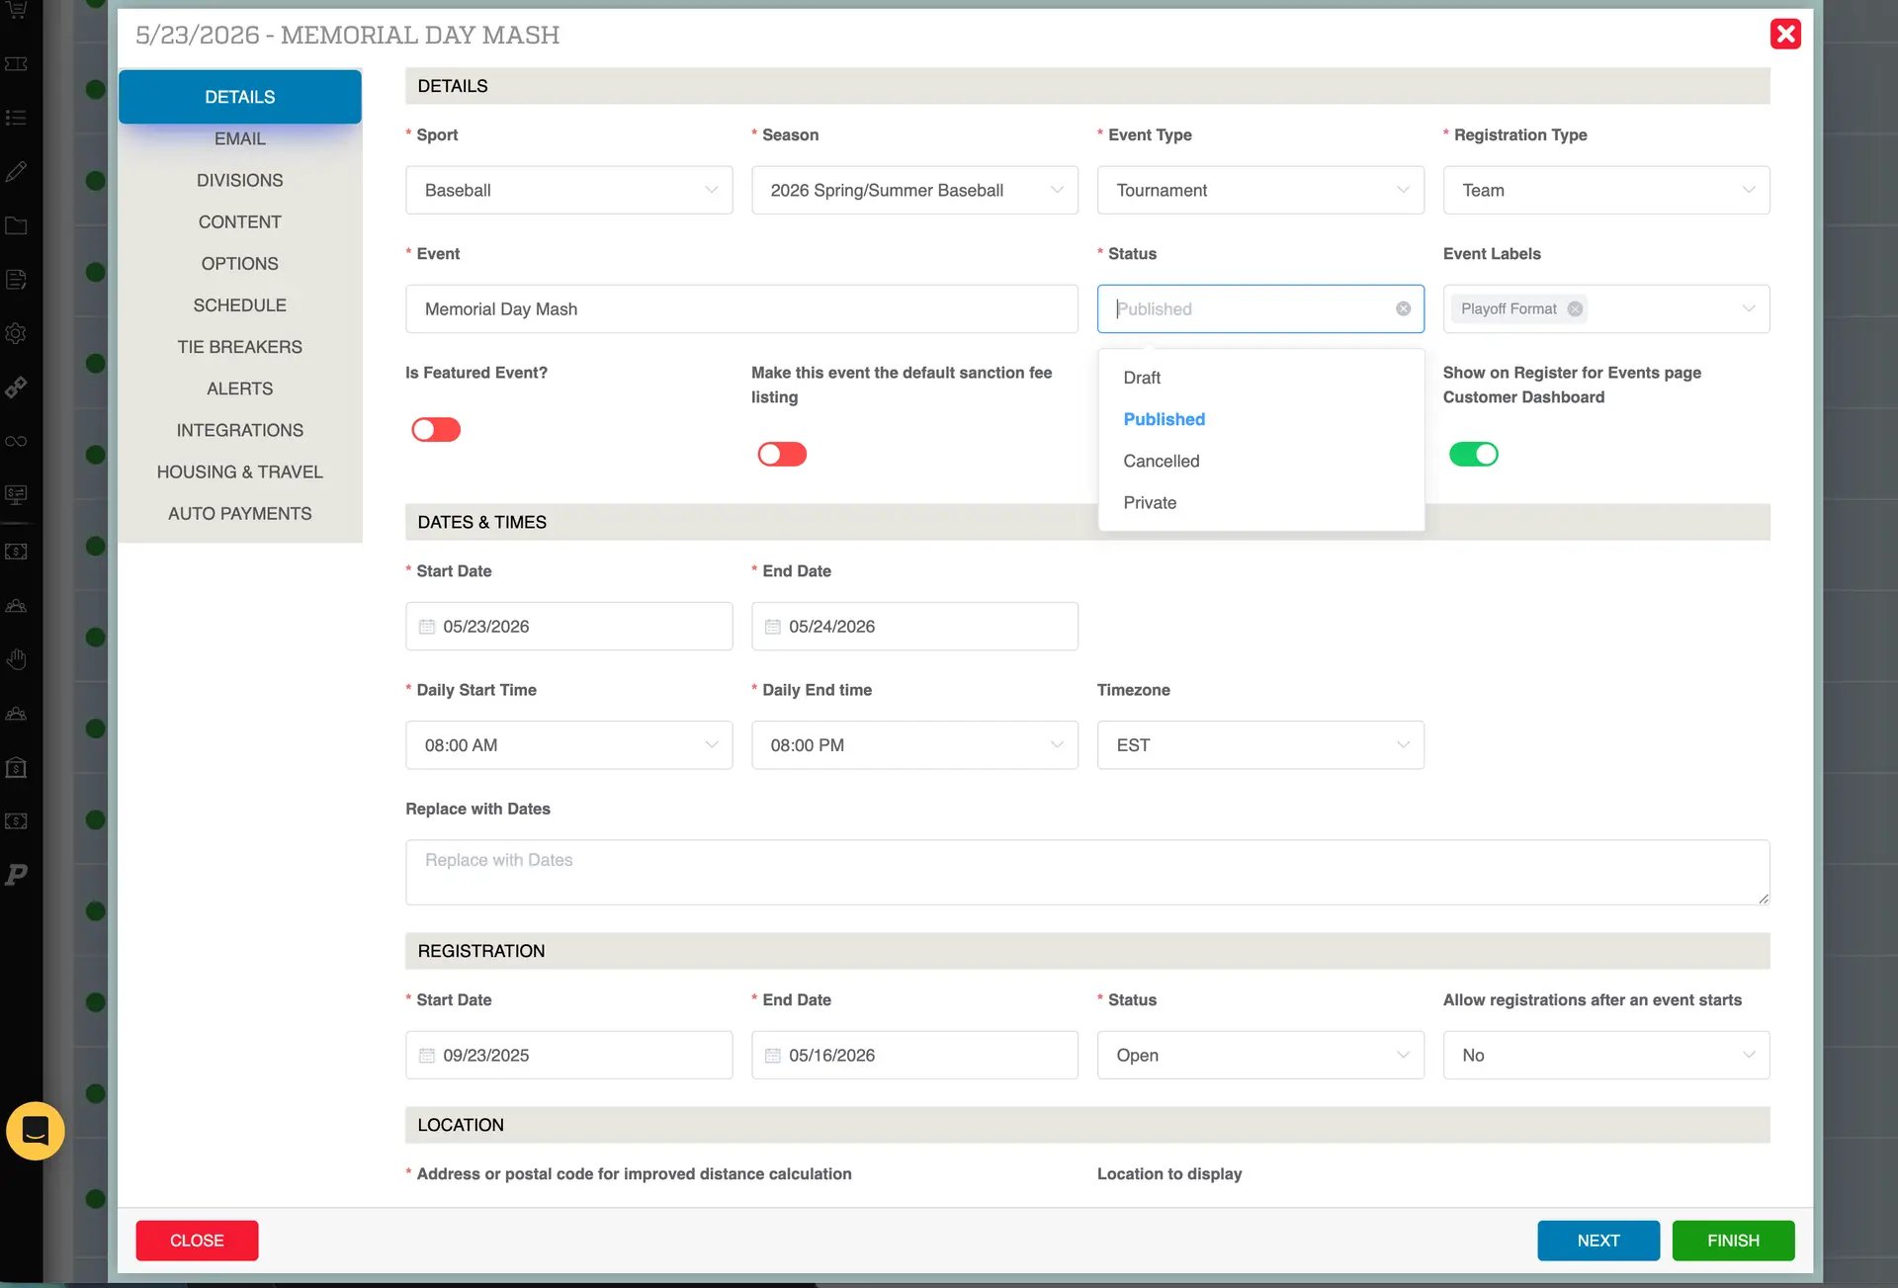
Task: Open the ALERTS tab
Action: pyautogui.click(x=240, y=388)
